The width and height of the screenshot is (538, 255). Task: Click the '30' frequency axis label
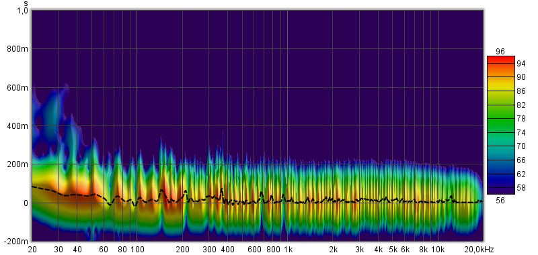pos(59,249)
